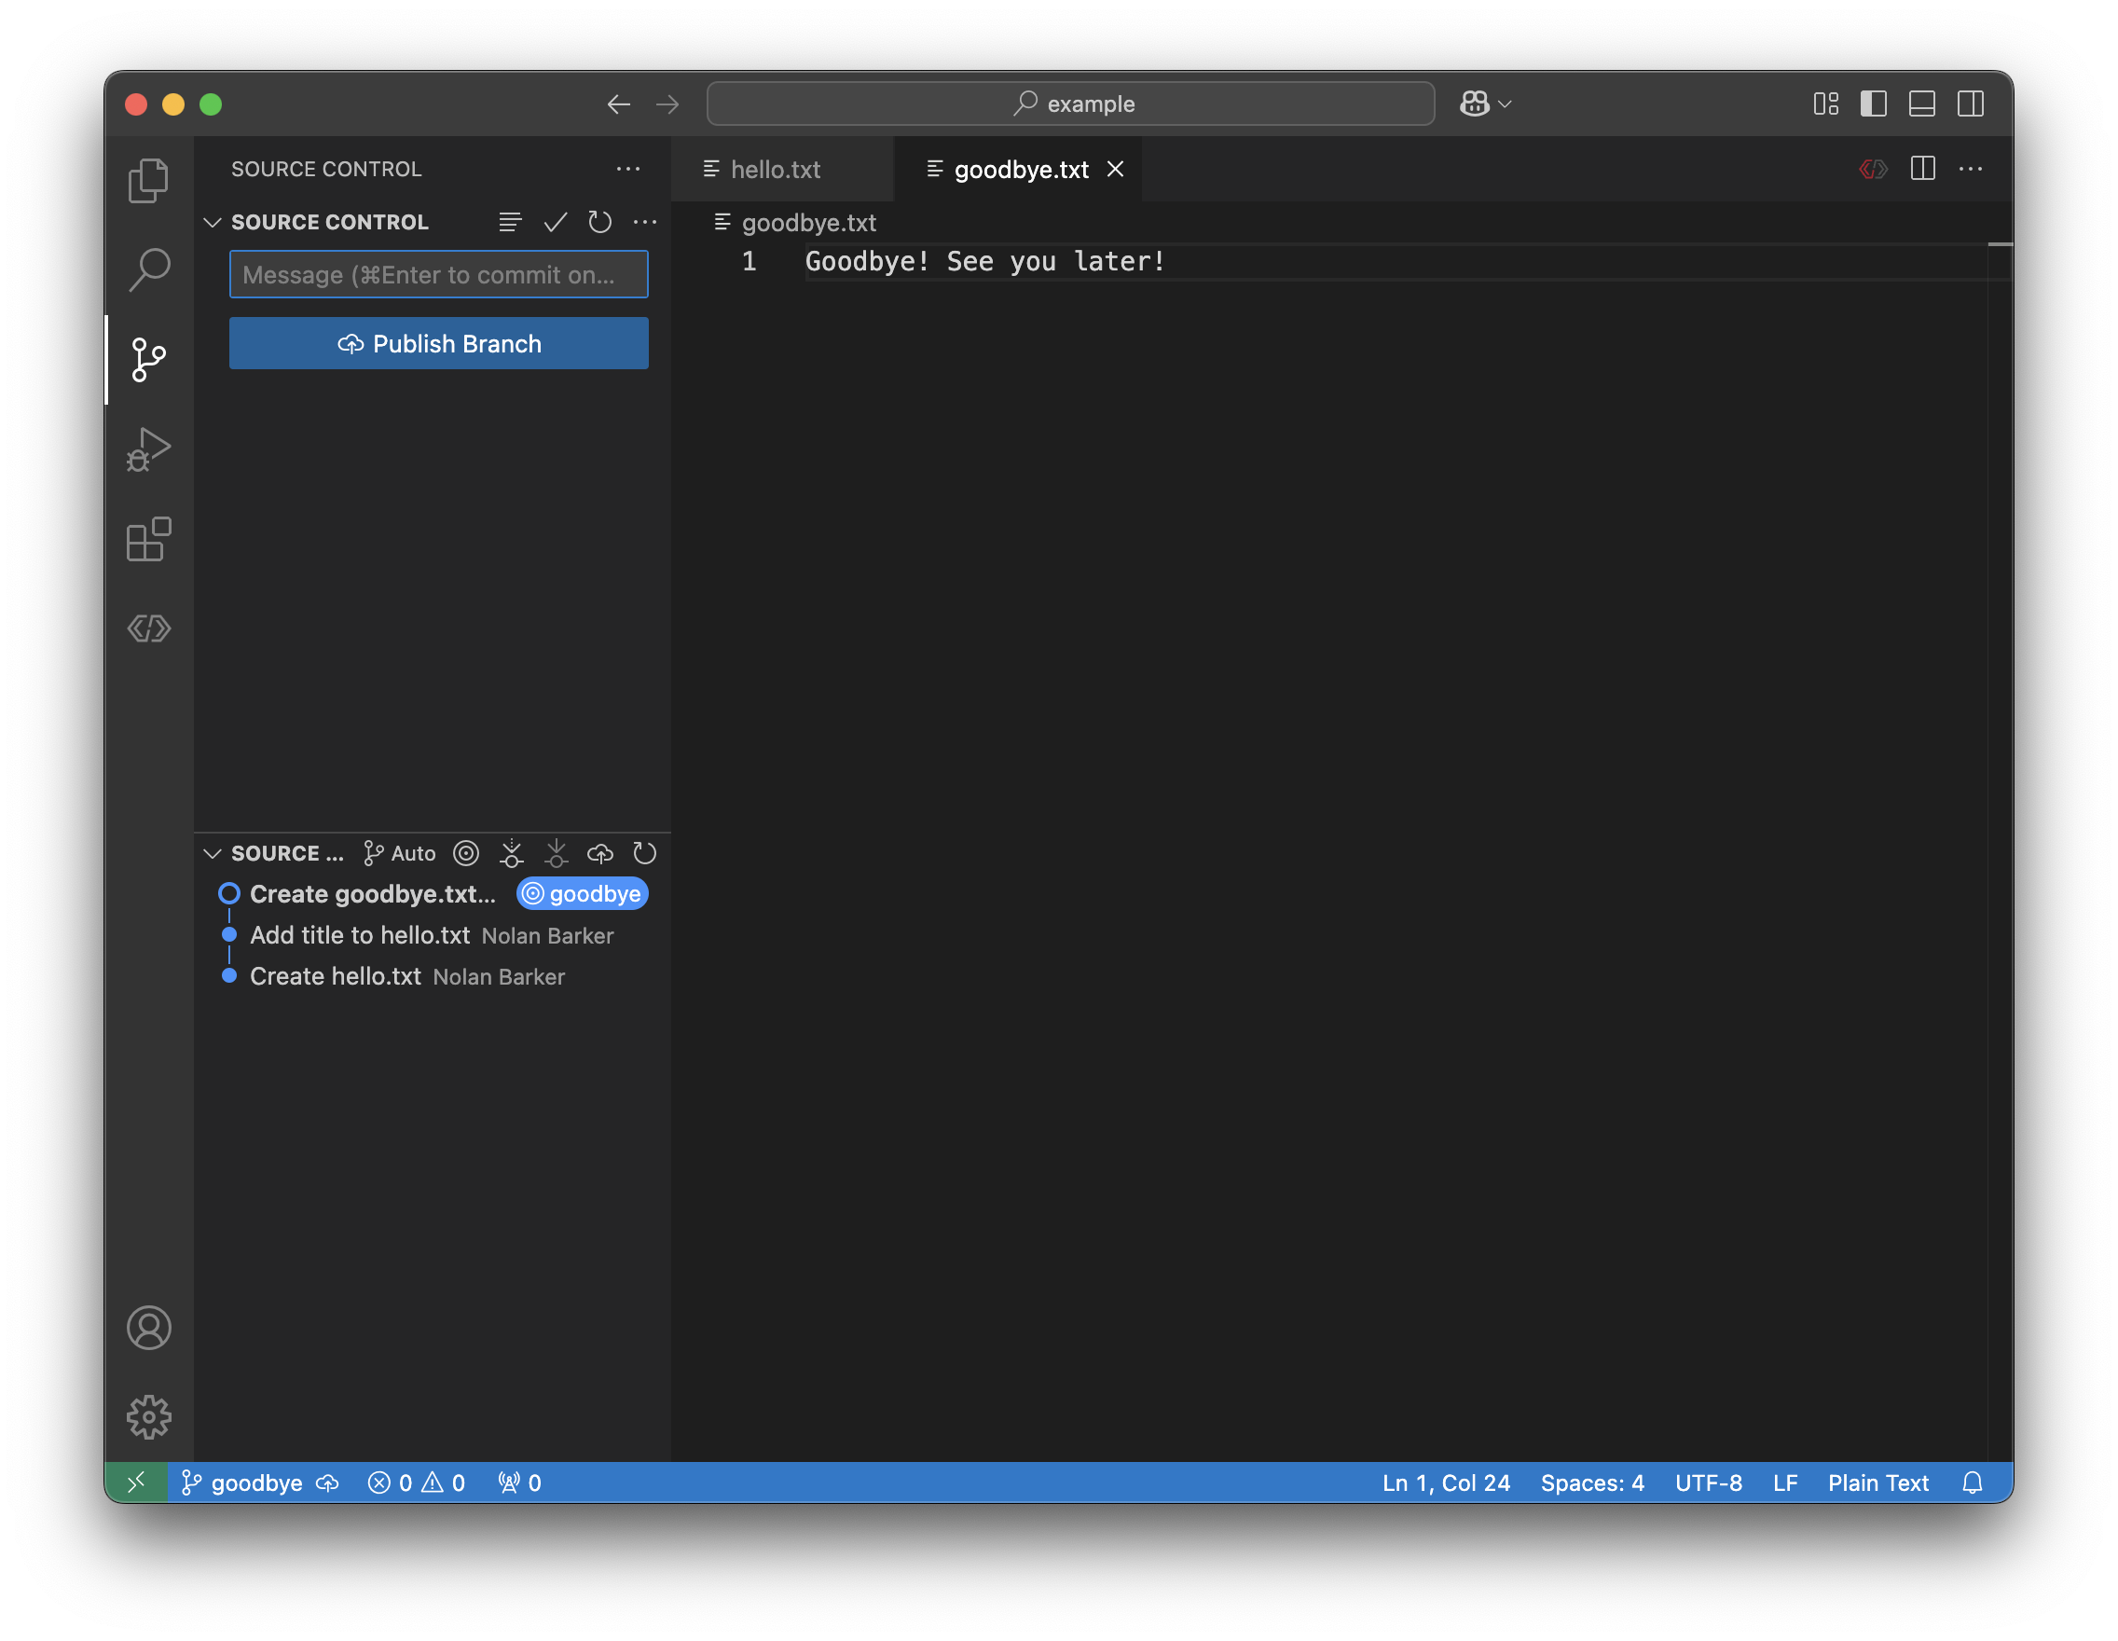This screenshot has width=2118, height=1641.
Task: Click the remote window status bar icon
Action: (137, 1482)
